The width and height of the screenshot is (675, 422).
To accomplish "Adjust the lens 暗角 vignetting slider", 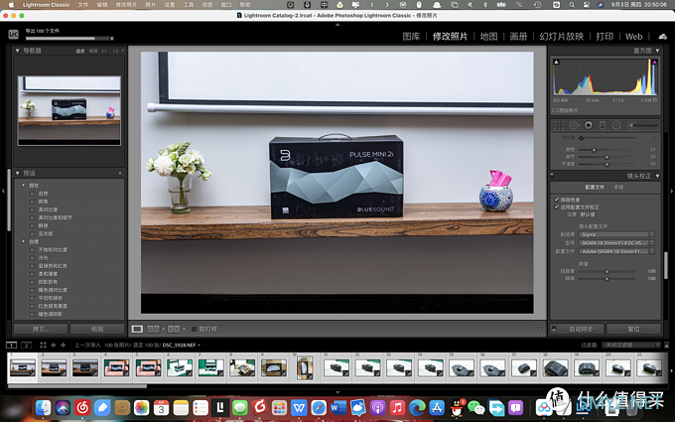I will coord(607,279).
